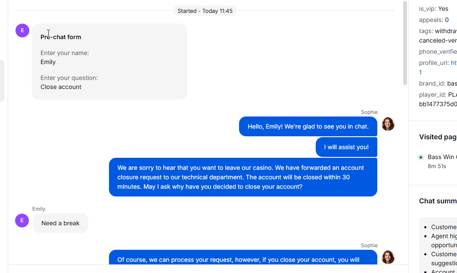Click the 'Started - Today 11:45' label

[205, 11]
